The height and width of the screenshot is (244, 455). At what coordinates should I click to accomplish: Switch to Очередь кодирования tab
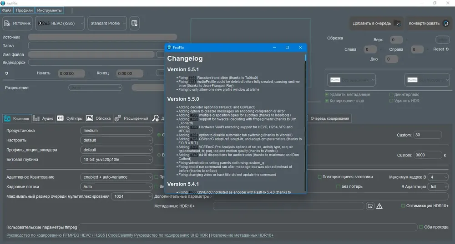point(329,118)
